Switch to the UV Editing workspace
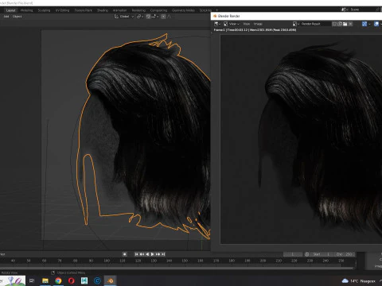This screenshot has width=382, height=286. 62,10
